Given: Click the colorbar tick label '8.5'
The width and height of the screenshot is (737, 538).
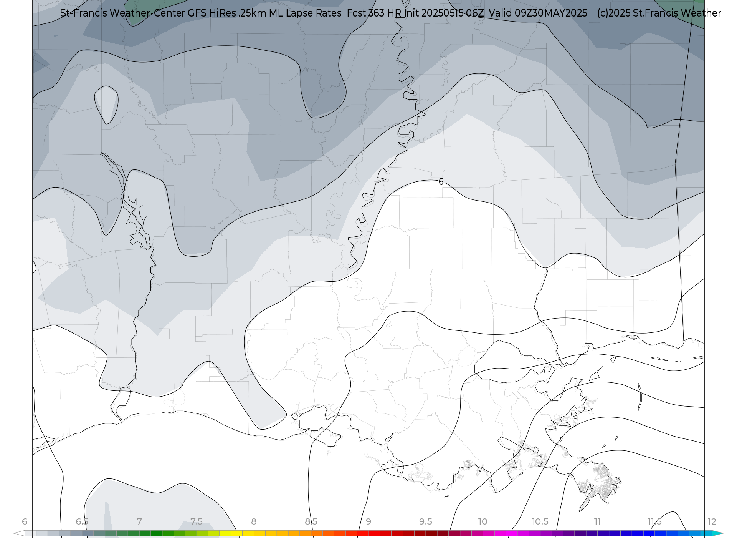Looking at the screenshot, I should (311, 521).
